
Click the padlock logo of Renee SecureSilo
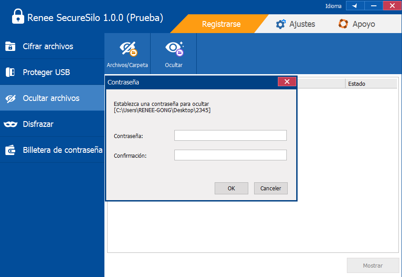pos(18,17)
